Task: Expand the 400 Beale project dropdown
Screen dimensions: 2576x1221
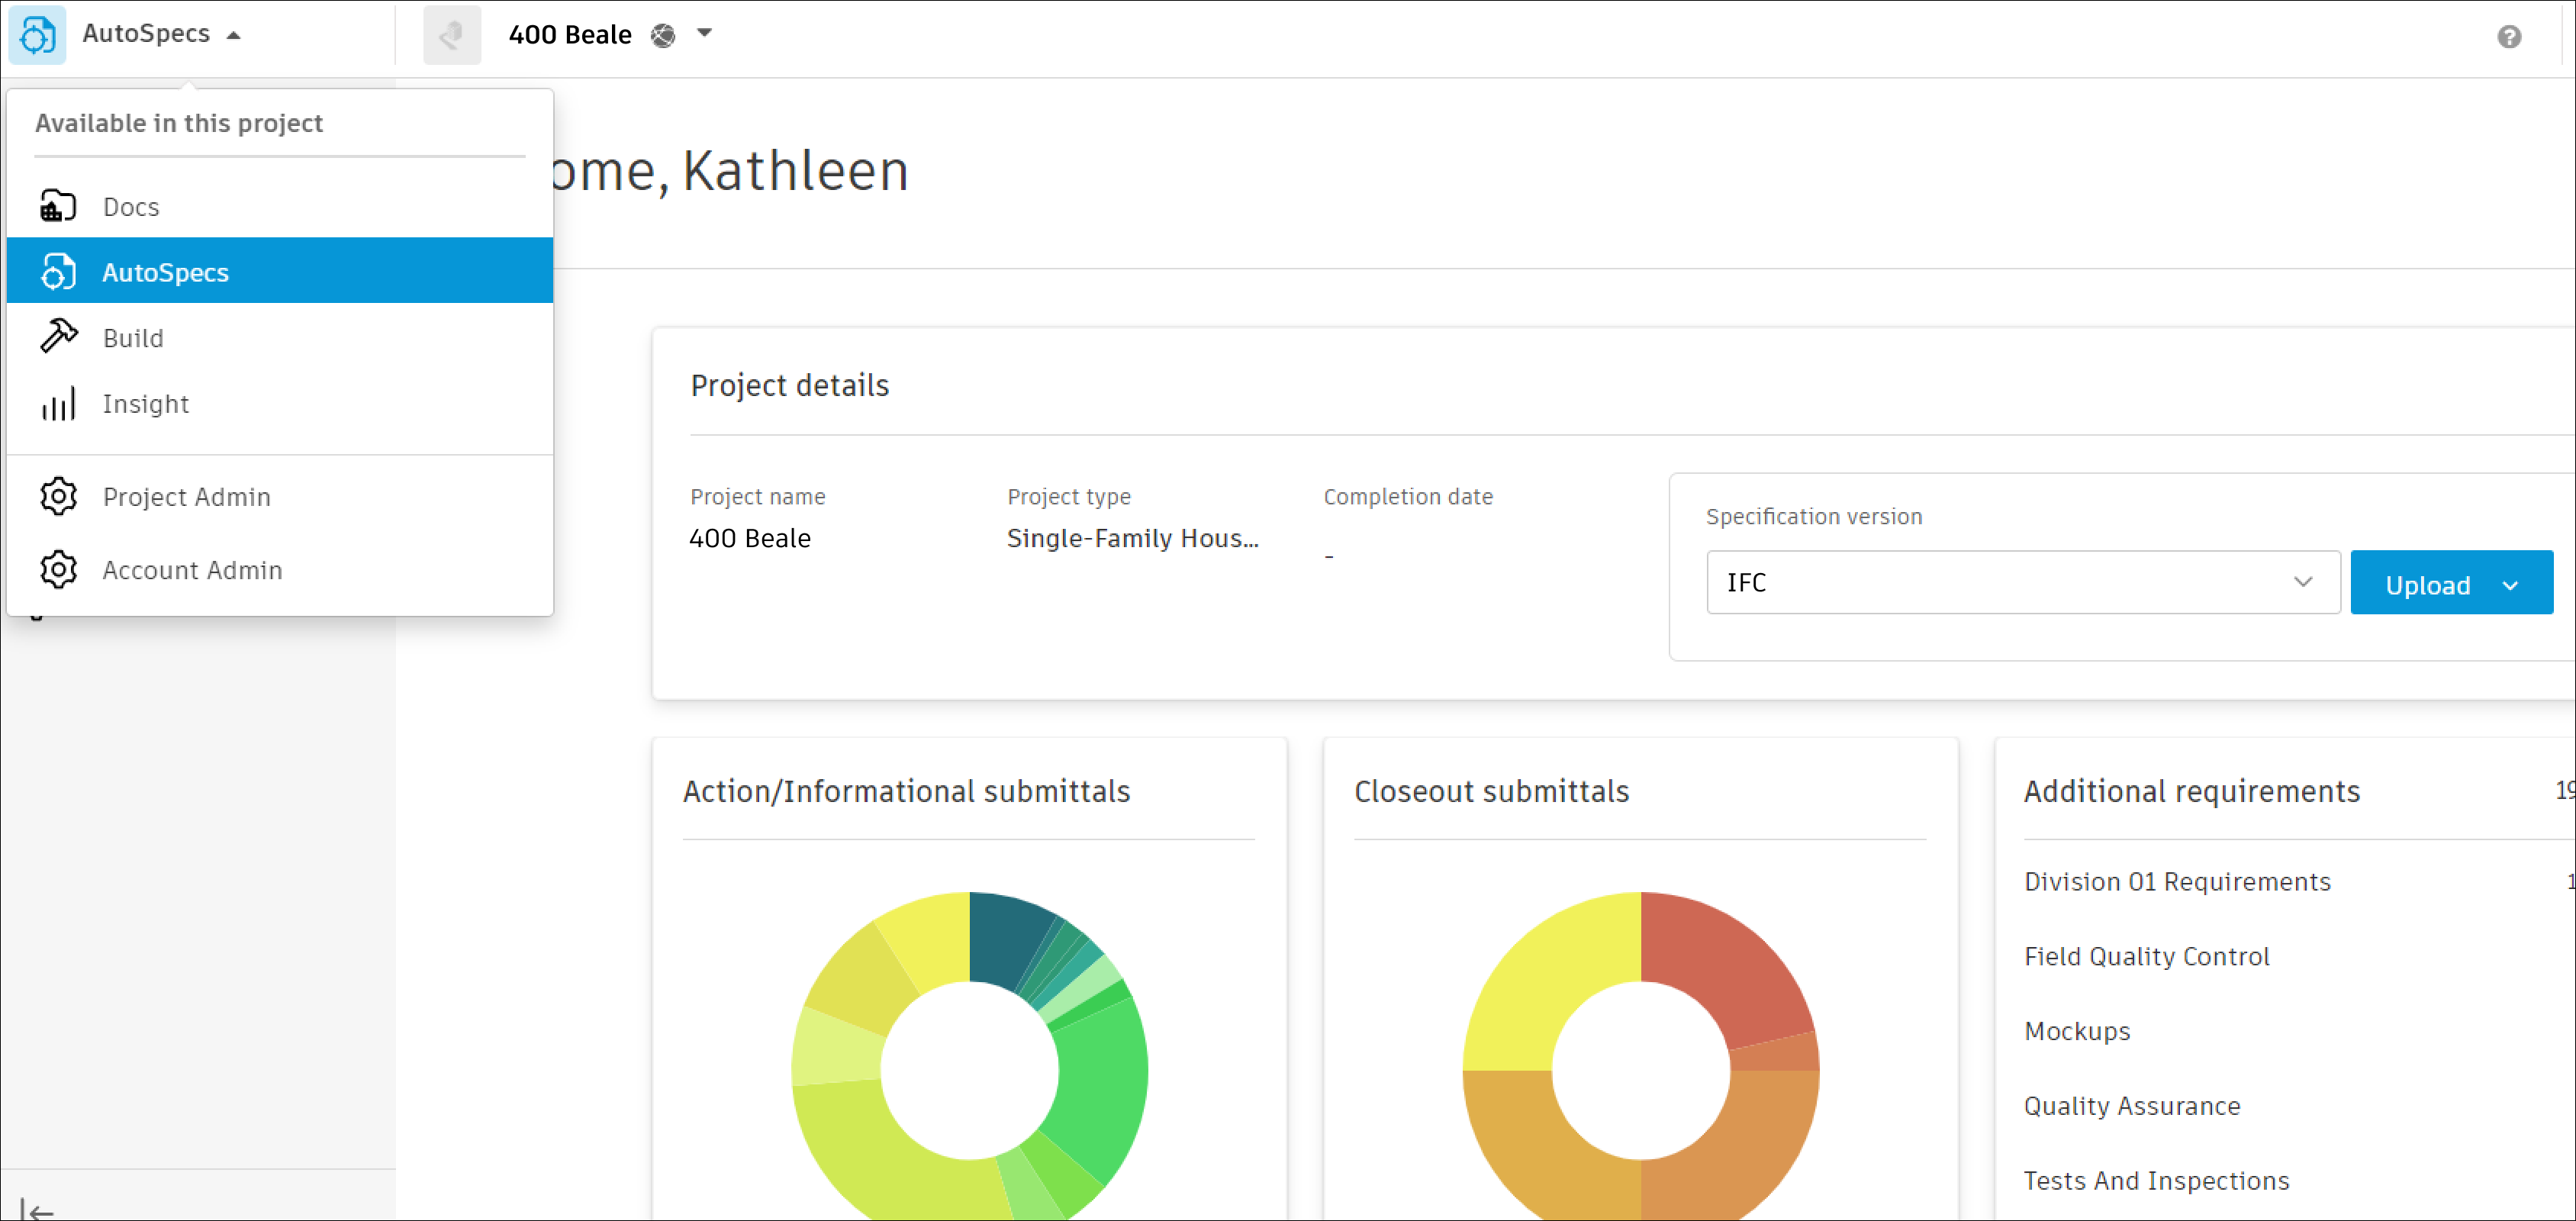Action: click(704, 33)
